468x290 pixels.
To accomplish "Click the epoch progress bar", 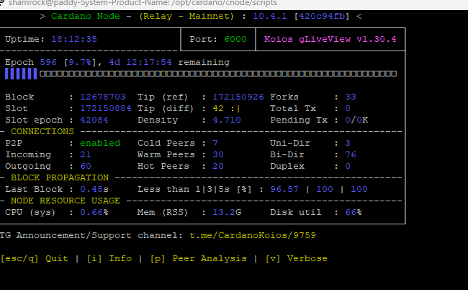I will 201,74.
